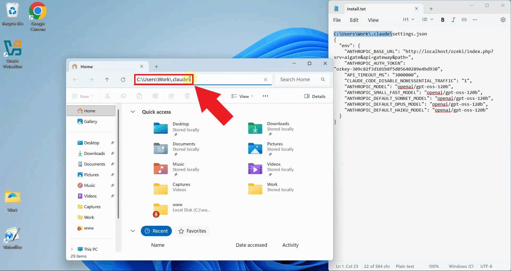Collapse the Quick access section

(x=133, y=112)
